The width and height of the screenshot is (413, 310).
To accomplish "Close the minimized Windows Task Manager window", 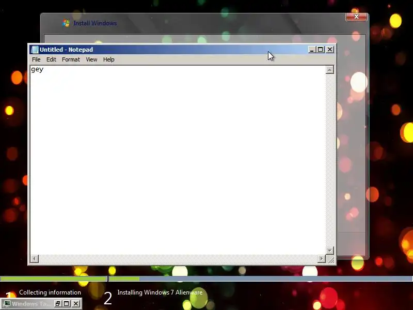I will pos(76,304).
